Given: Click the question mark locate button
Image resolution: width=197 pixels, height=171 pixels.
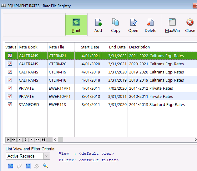Looking at the screenshot, I should coord(26,140).
